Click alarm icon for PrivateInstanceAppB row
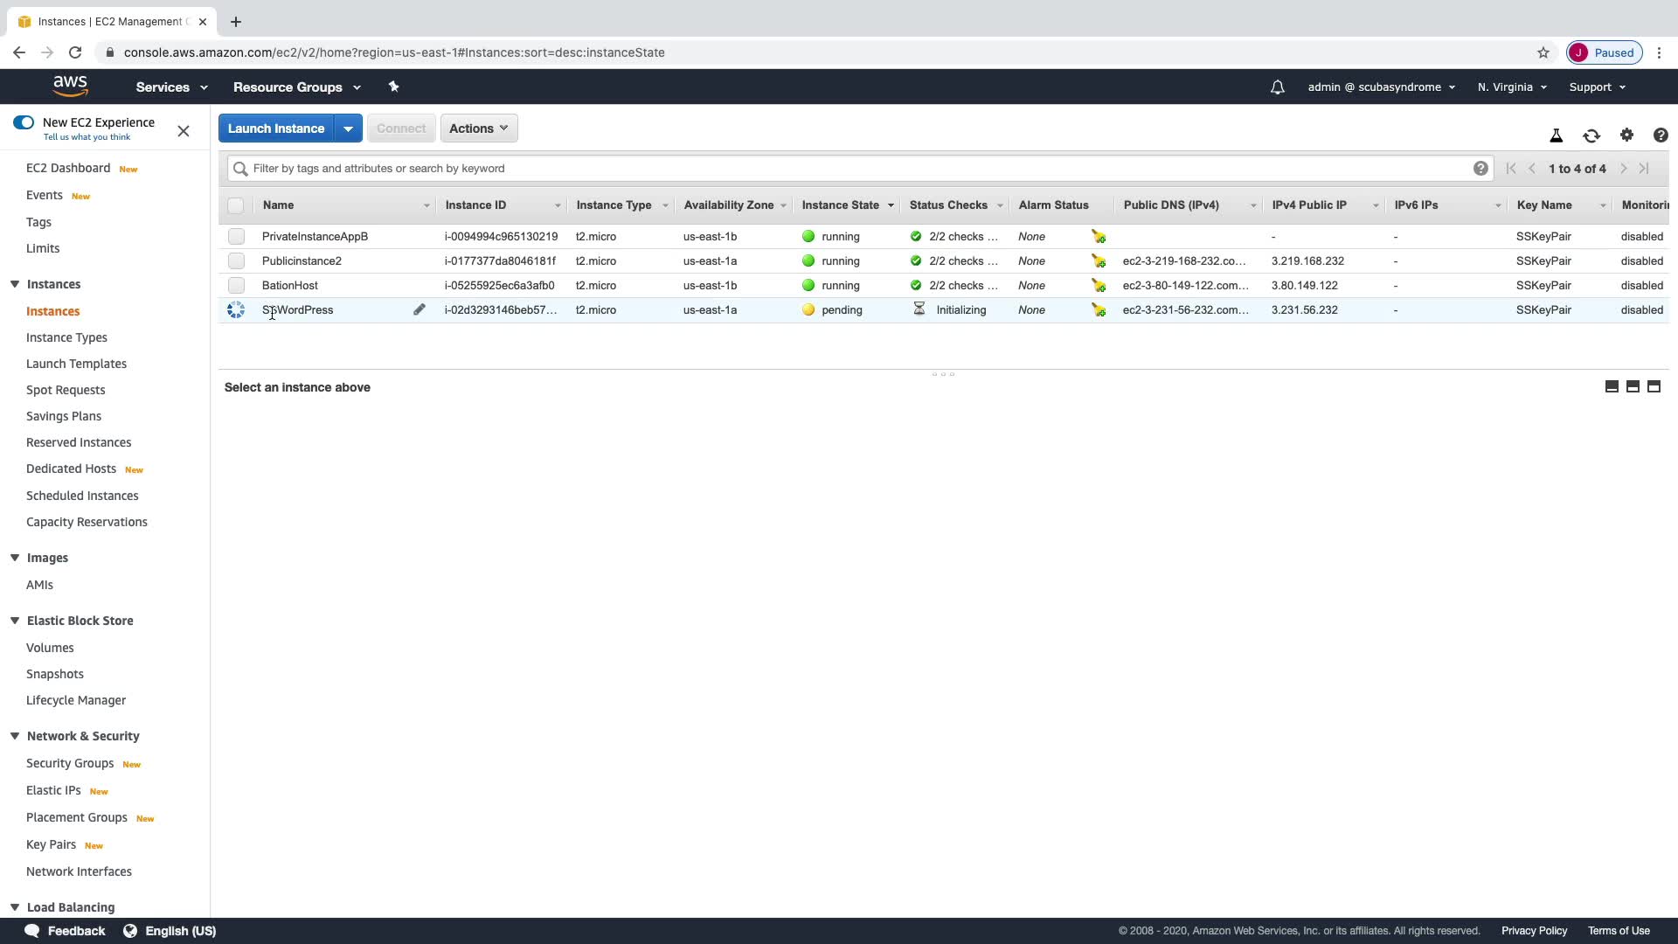This screenshot has height=944, width=1678. point(1099,237)
